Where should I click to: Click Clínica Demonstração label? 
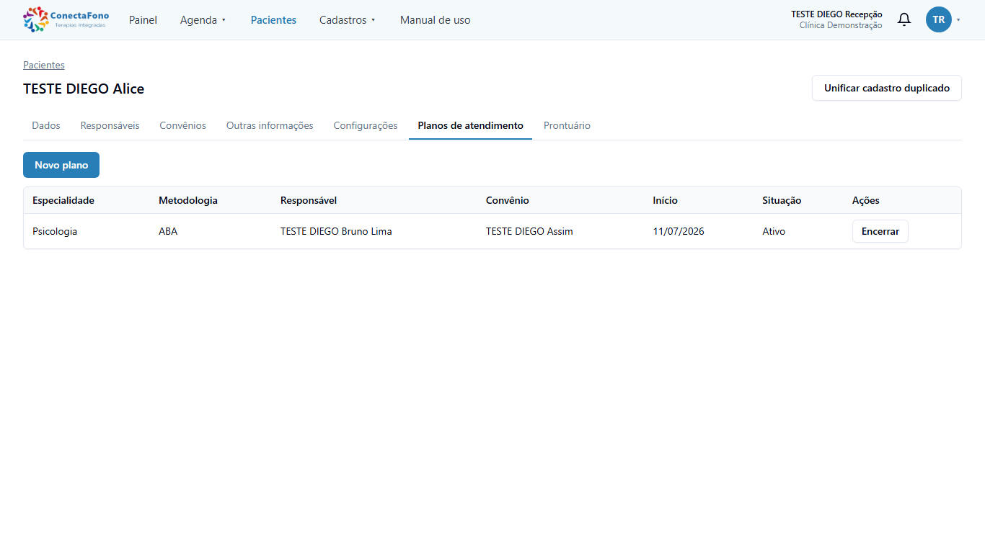[841, 25]
